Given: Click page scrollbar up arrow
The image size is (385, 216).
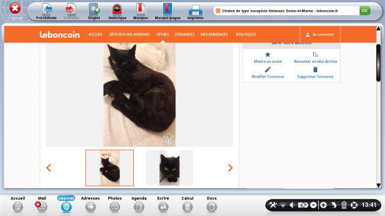Looking at the screenshot, I should coord(378,29).
